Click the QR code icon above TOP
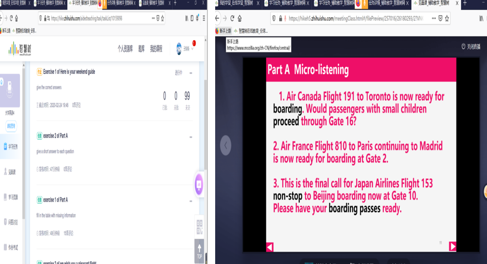487x264 pixels. 199,227
